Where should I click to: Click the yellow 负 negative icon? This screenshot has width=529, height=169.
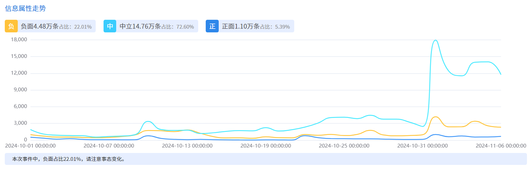(x=11, y=26)
